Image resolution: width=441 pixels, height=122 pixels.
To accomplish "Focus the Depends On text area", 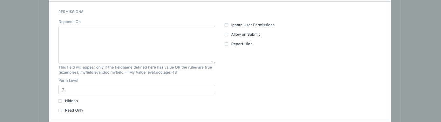I will coord(137,45).
